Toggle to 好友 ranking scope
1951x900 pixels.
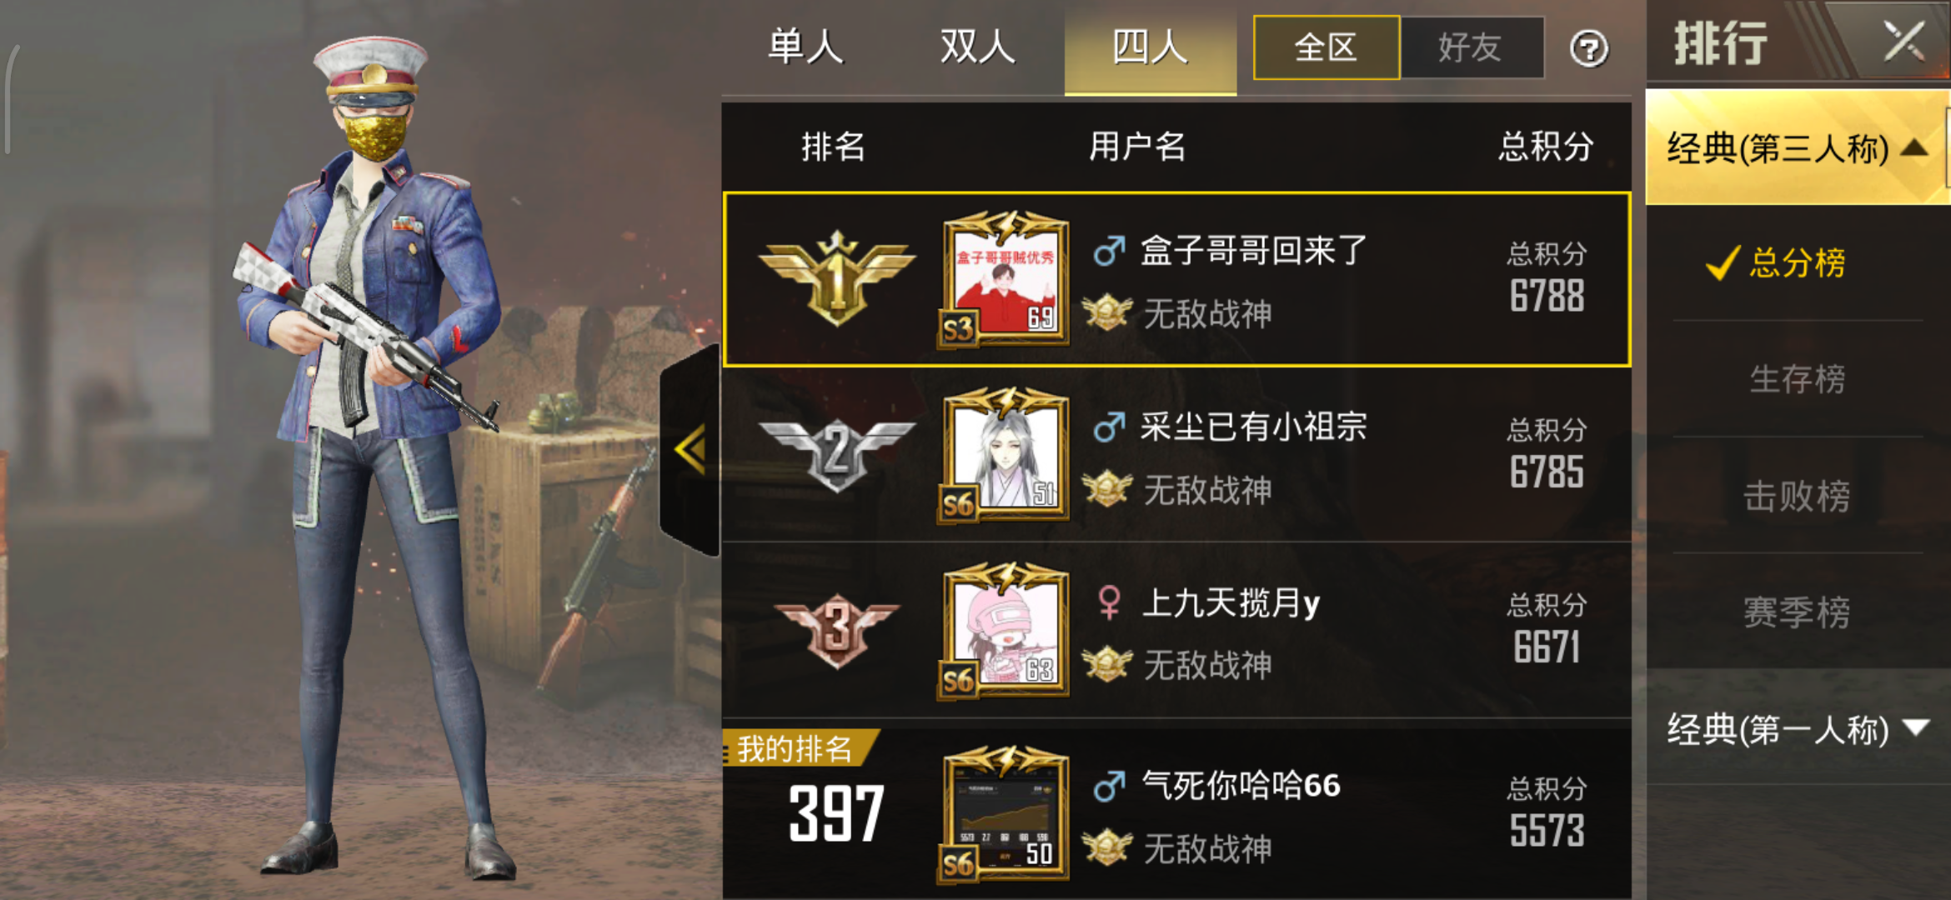[1472, 47]
